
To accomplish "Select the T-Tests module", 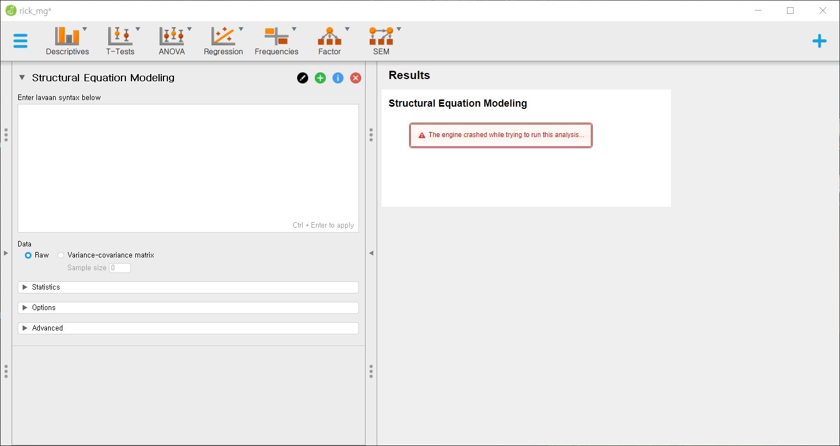I will pos(120,40).
